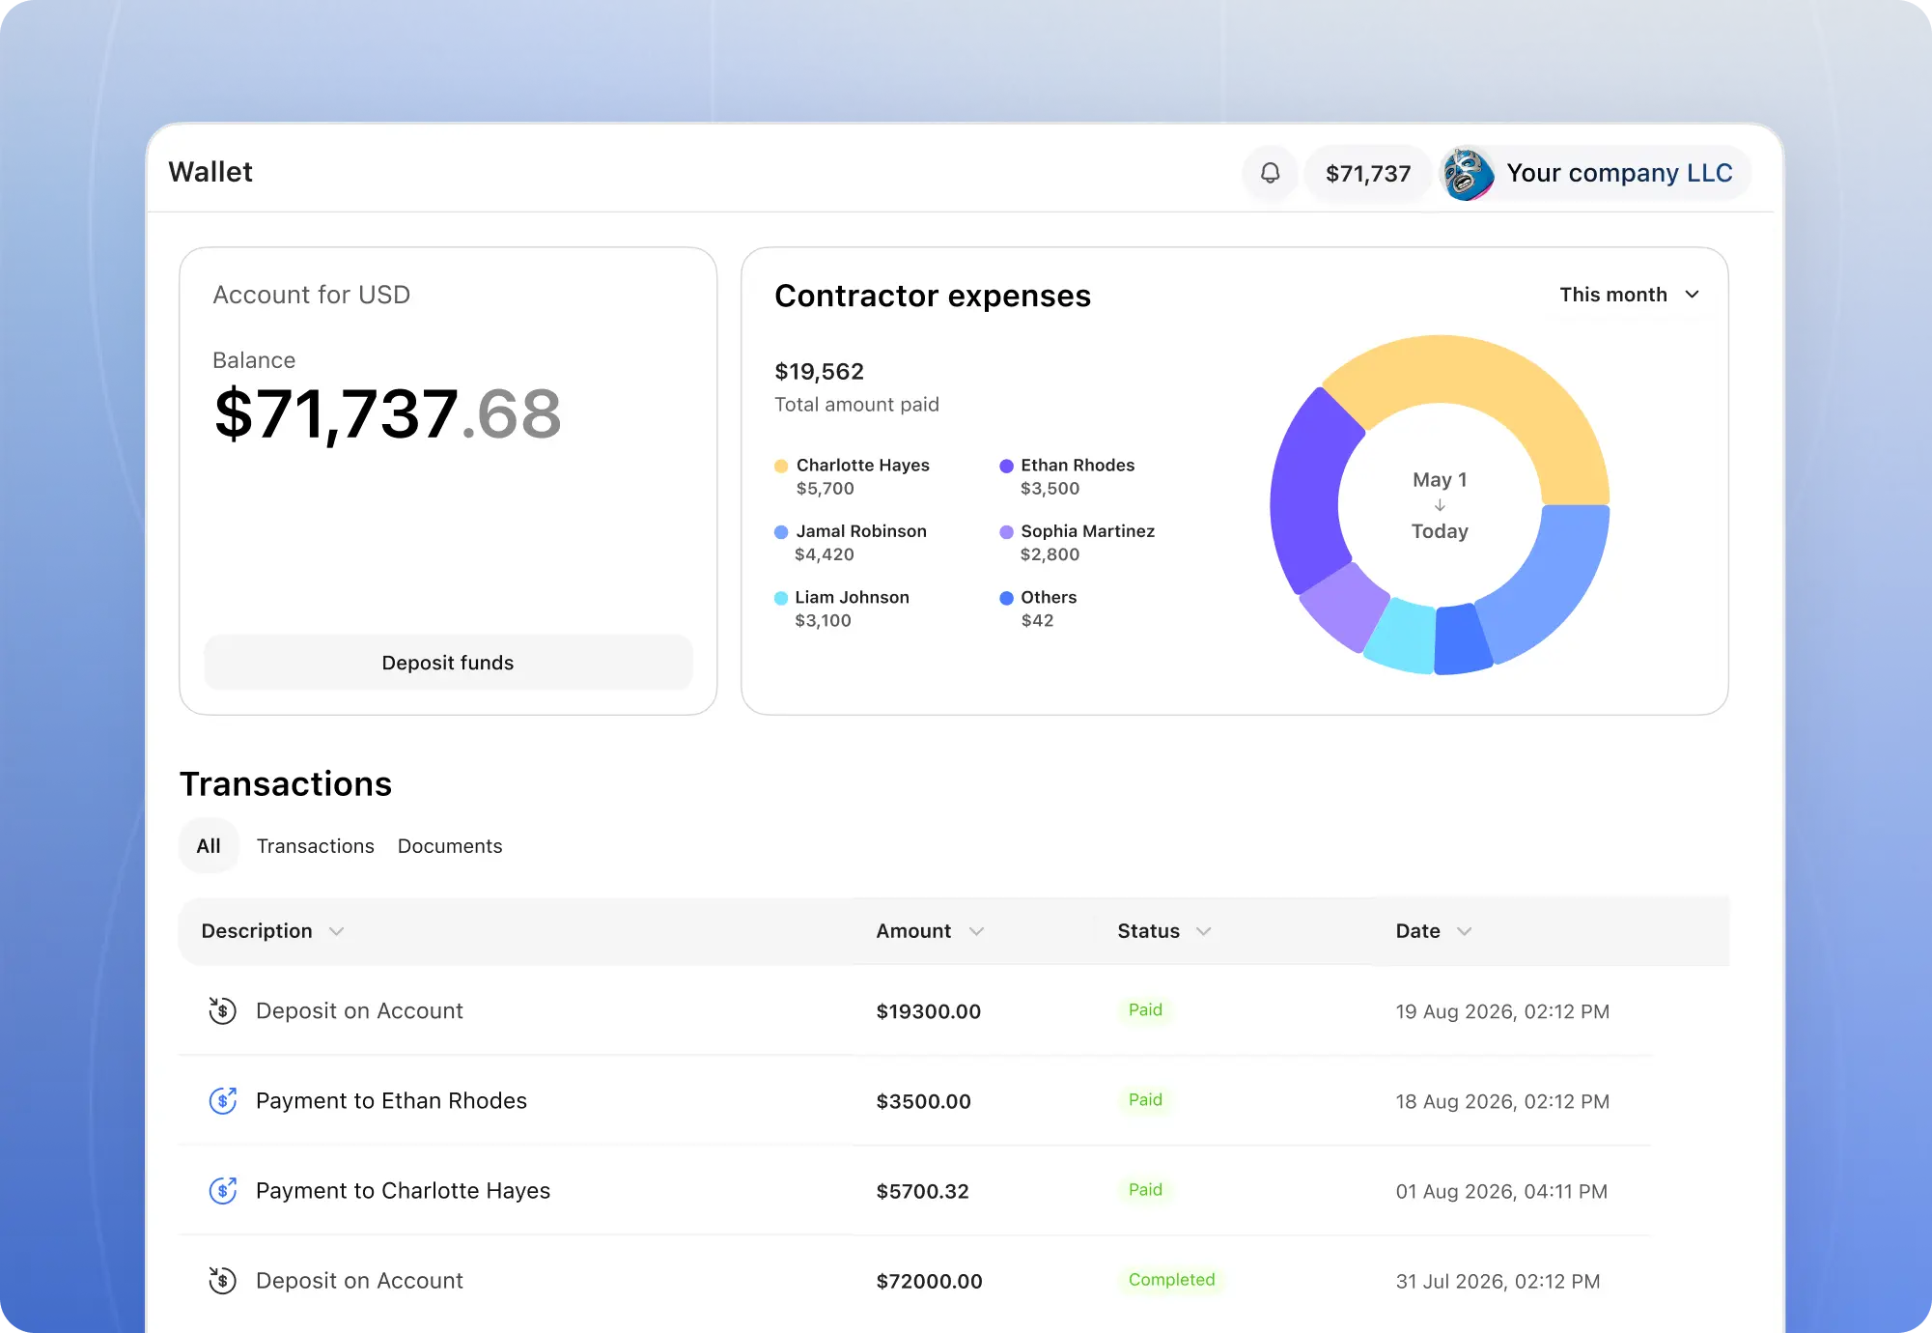This screenshot has width=1932, height=1333.
Task: Click the Paid status on the $19300.00 row
Action: pos(1145,1010)
